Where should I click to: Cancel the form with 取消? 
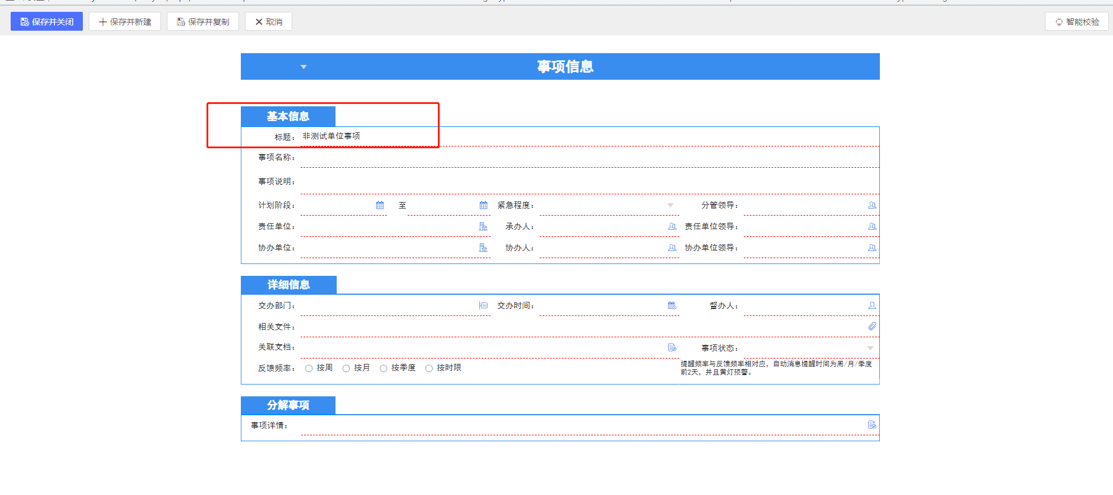269,22
